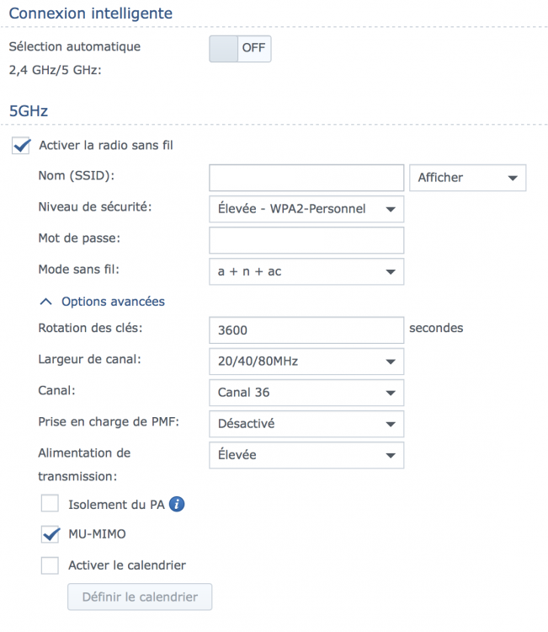Toggle Sélection automatique 2,4 GHz/5 GHz switch
Viewport: 548px width, 632px height.
pos(240,49)
